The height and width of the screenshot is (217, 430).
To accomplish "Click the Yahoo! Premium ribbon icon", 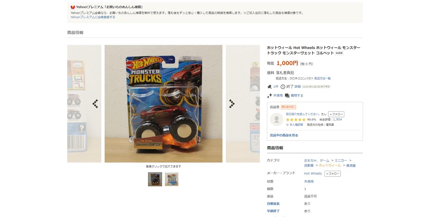I will [x=73, y=7].
